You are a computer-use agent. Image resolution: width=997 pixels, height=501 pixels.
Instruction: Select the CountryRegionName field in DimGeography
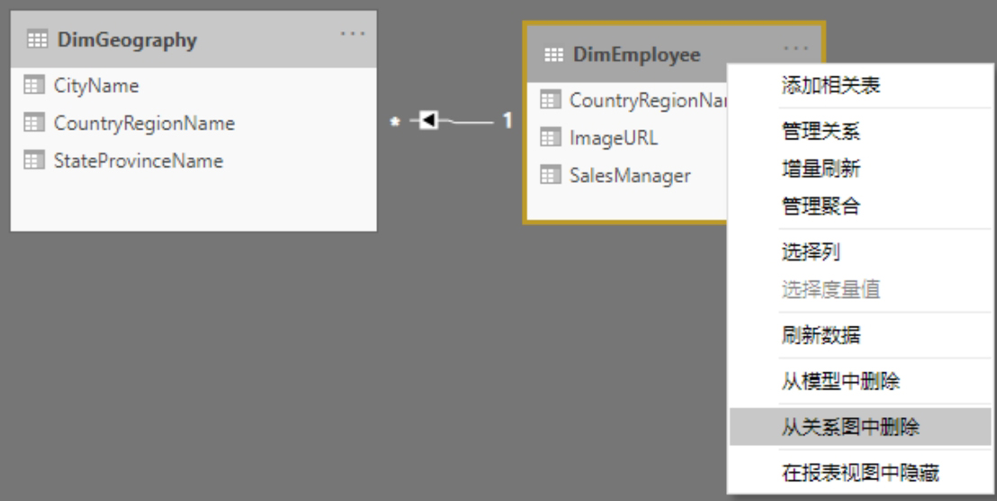pos(144,123)
